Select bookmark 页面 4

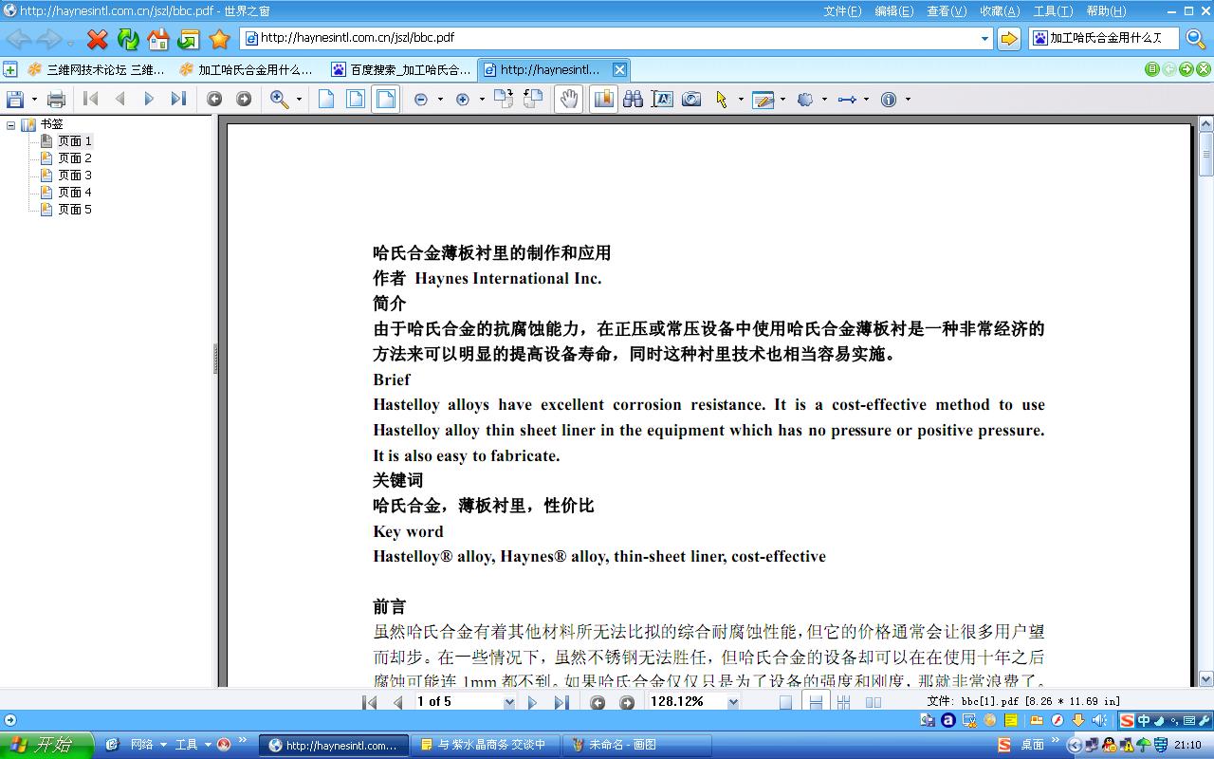(75, 192)
